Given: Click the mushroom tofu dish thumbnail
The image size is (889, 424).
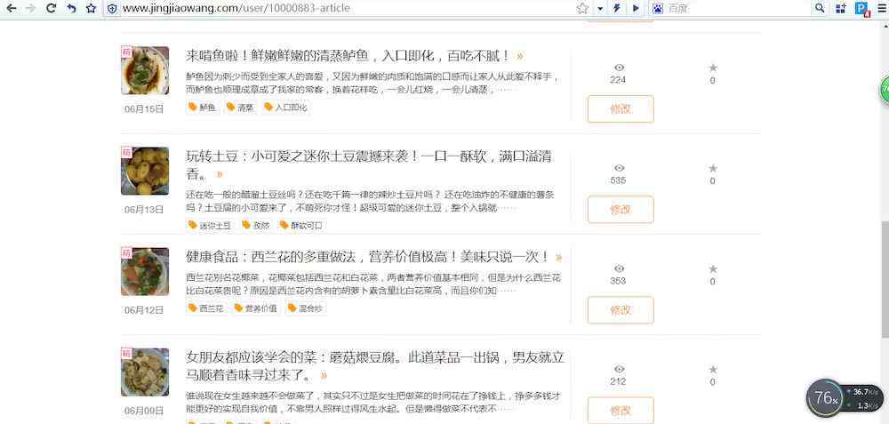Looking at the screenshot, I should coord(145,372).
